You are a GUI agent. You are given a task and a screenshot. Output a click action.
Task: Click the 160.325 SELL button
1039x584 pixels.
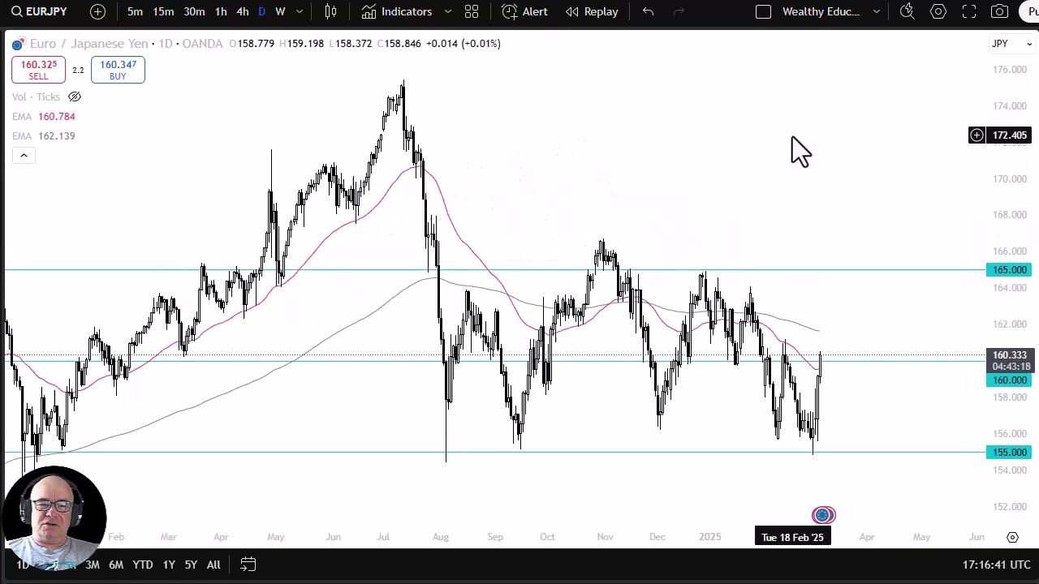(38, 70)
